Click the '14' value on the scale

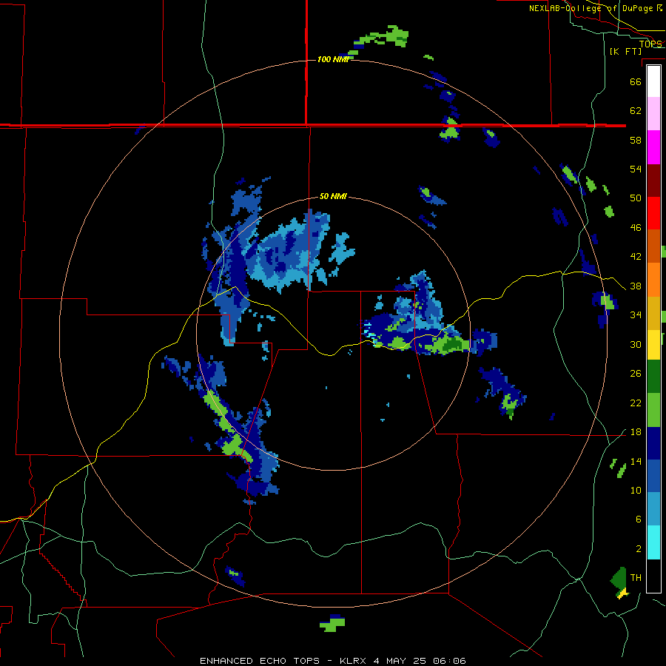[x=636, y=462]
